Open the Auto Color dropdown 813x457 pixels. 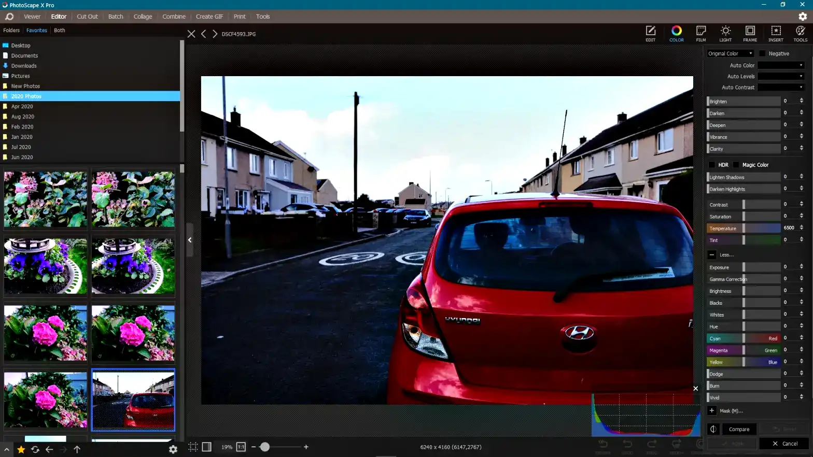pos(781,65)
